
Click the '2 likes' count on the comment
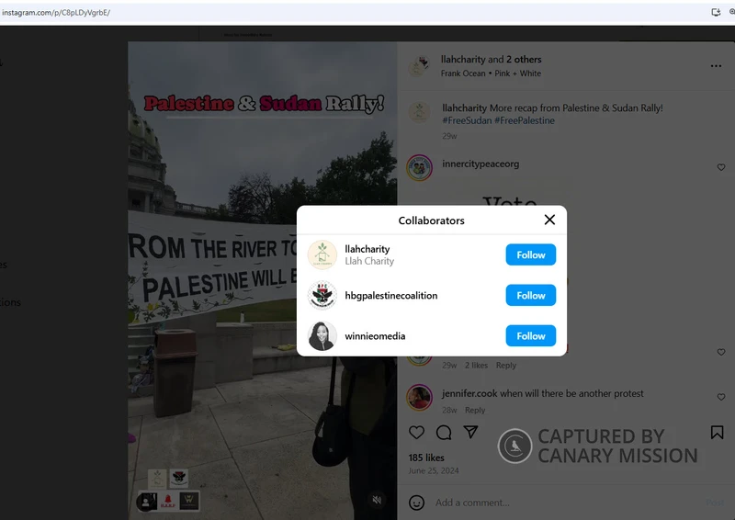point(476,366)
